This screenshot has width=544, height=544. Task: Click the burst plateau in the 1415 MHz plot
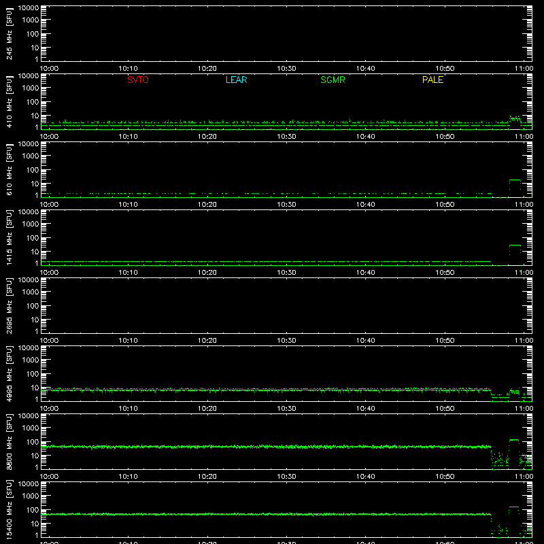coord(515,245)
